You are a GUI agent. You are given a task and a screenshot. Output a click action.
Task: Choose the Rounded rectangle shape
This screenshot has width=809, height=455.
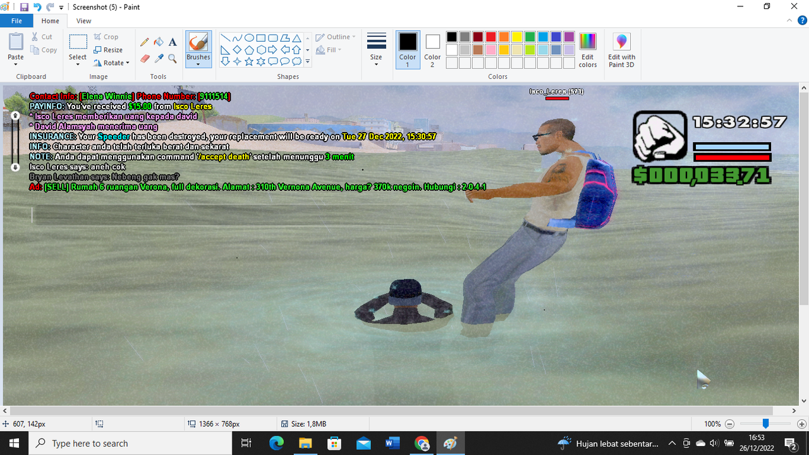pos(273,38)
